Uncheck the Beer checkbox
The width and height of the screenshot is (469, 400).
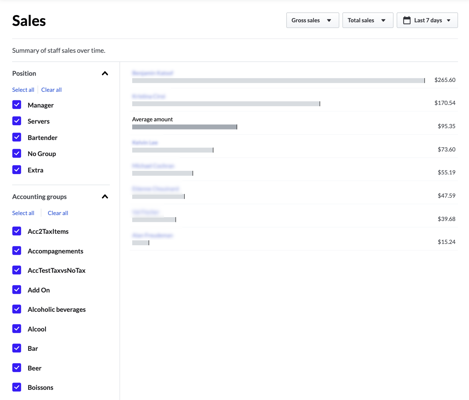point(17,368)
